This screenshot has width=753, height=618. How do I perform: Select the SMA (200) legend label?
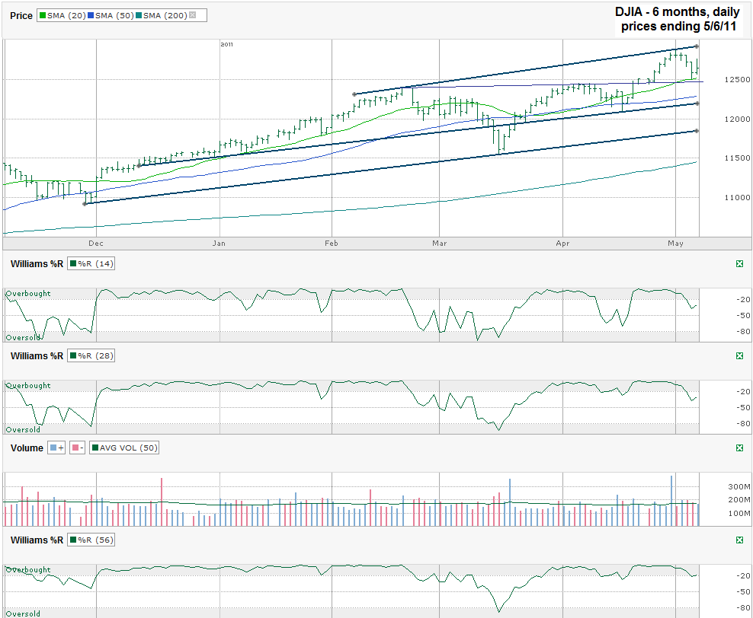click(x=165, y=15)
